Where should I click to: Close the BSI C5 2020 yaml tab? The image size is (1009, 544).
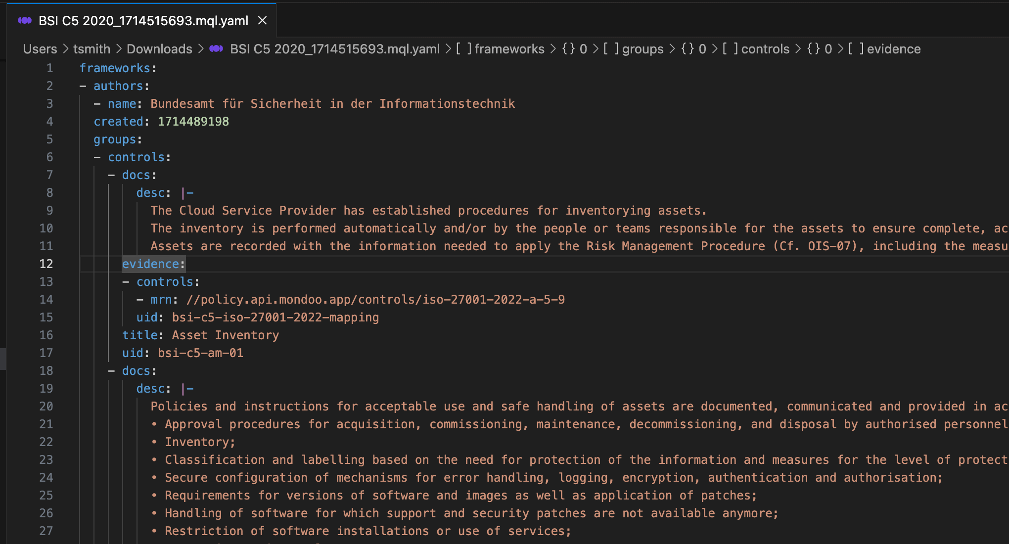(x=263, y=20)
